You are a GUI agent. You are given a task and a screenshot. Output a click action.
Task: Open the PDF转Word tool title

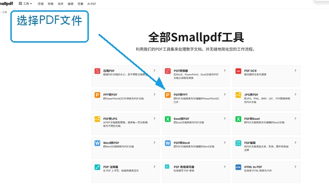point(181,143)
